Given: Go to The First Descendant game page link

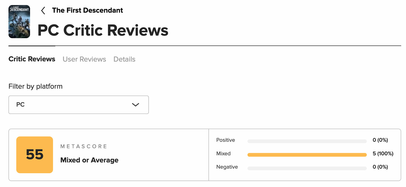Looking at the screenshot, I should [x=87, y=11].
